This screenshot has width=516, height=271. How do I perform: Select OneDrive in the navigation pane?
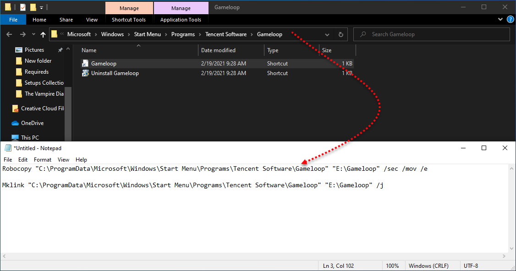coord(32,123)
